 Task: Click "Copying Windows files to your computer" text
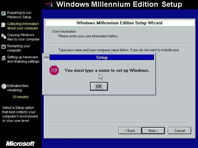coord(24,37)
